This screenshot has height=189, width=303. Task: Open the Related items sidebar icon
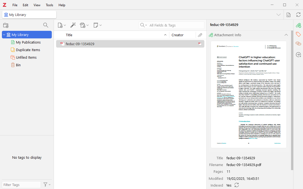pyautogui.click(x=298, y=44)
